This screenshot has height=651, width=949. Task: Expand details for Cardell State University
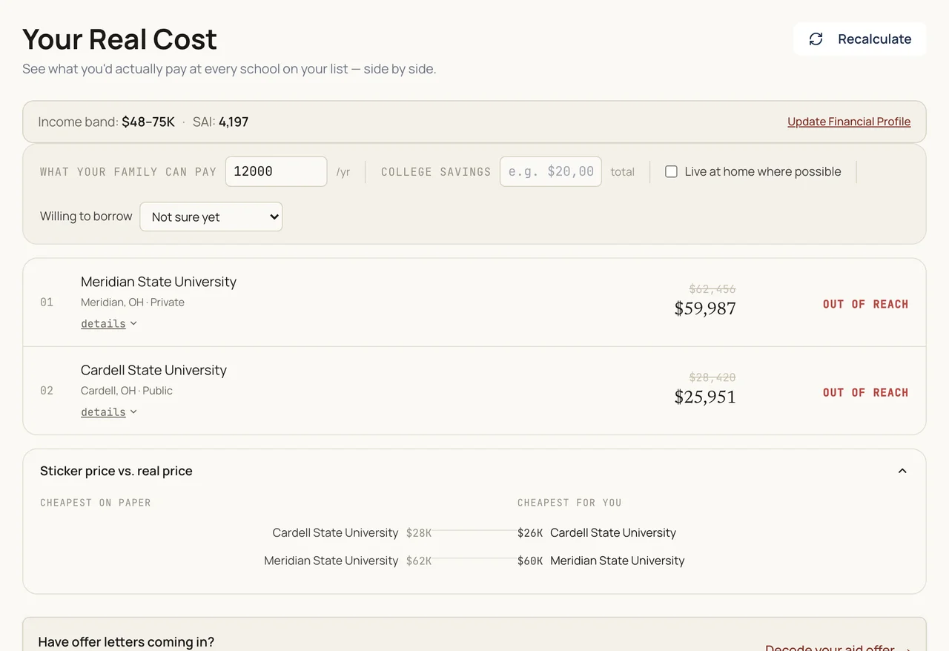[109, 412]
